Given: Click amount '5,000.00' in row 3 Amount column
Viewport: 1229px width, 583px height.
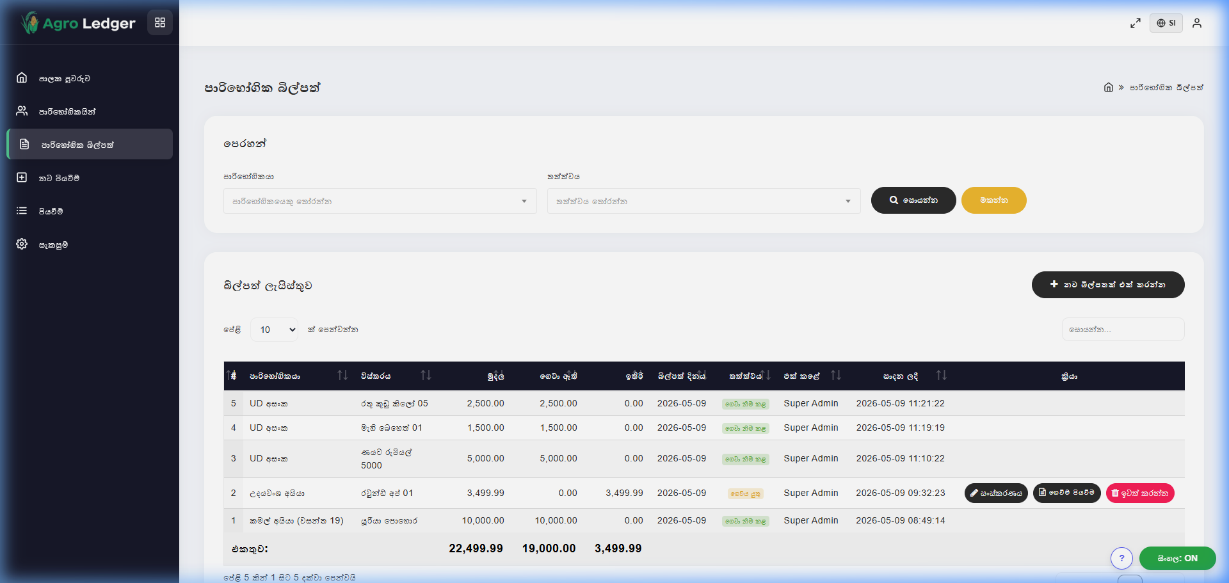Looking at the screenshot, I should click(485, 459).
